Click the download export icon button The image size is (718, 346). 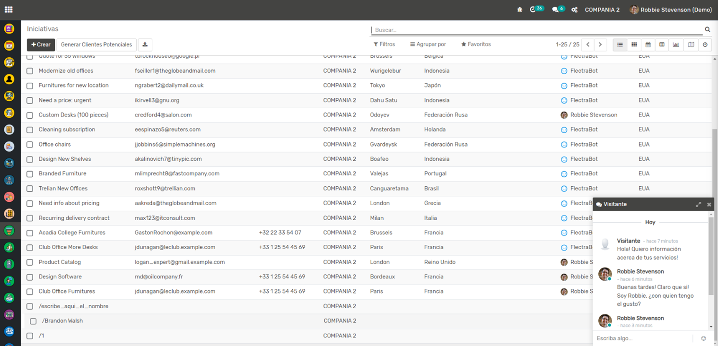pyautogui.click(x=145, y=45)
